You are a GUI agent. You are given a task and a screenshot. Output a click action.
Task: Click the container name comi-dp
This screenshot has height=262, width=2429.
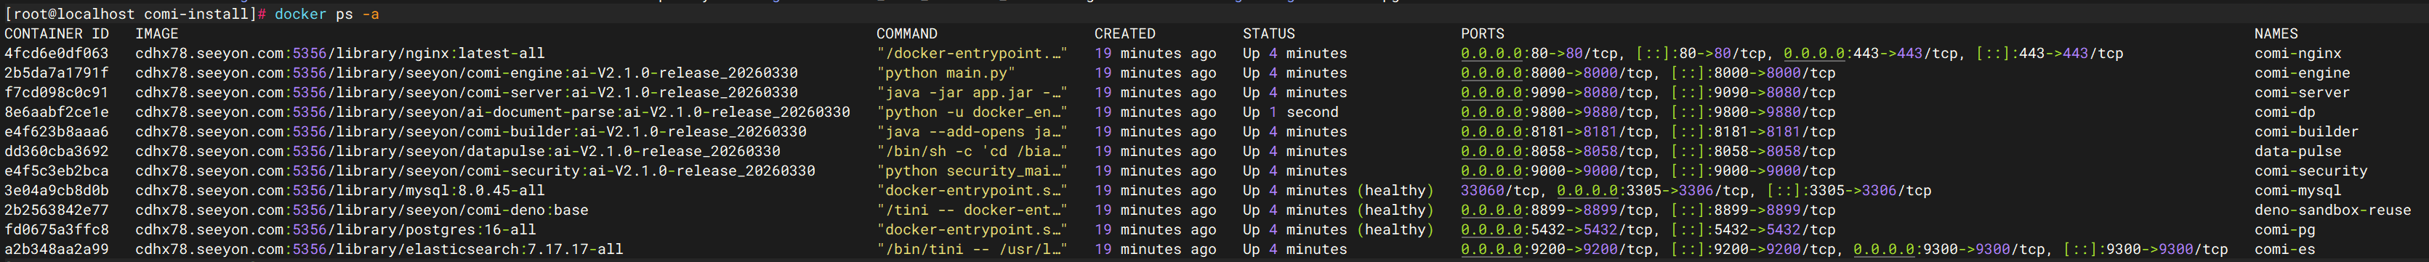tap(2285, 112)
